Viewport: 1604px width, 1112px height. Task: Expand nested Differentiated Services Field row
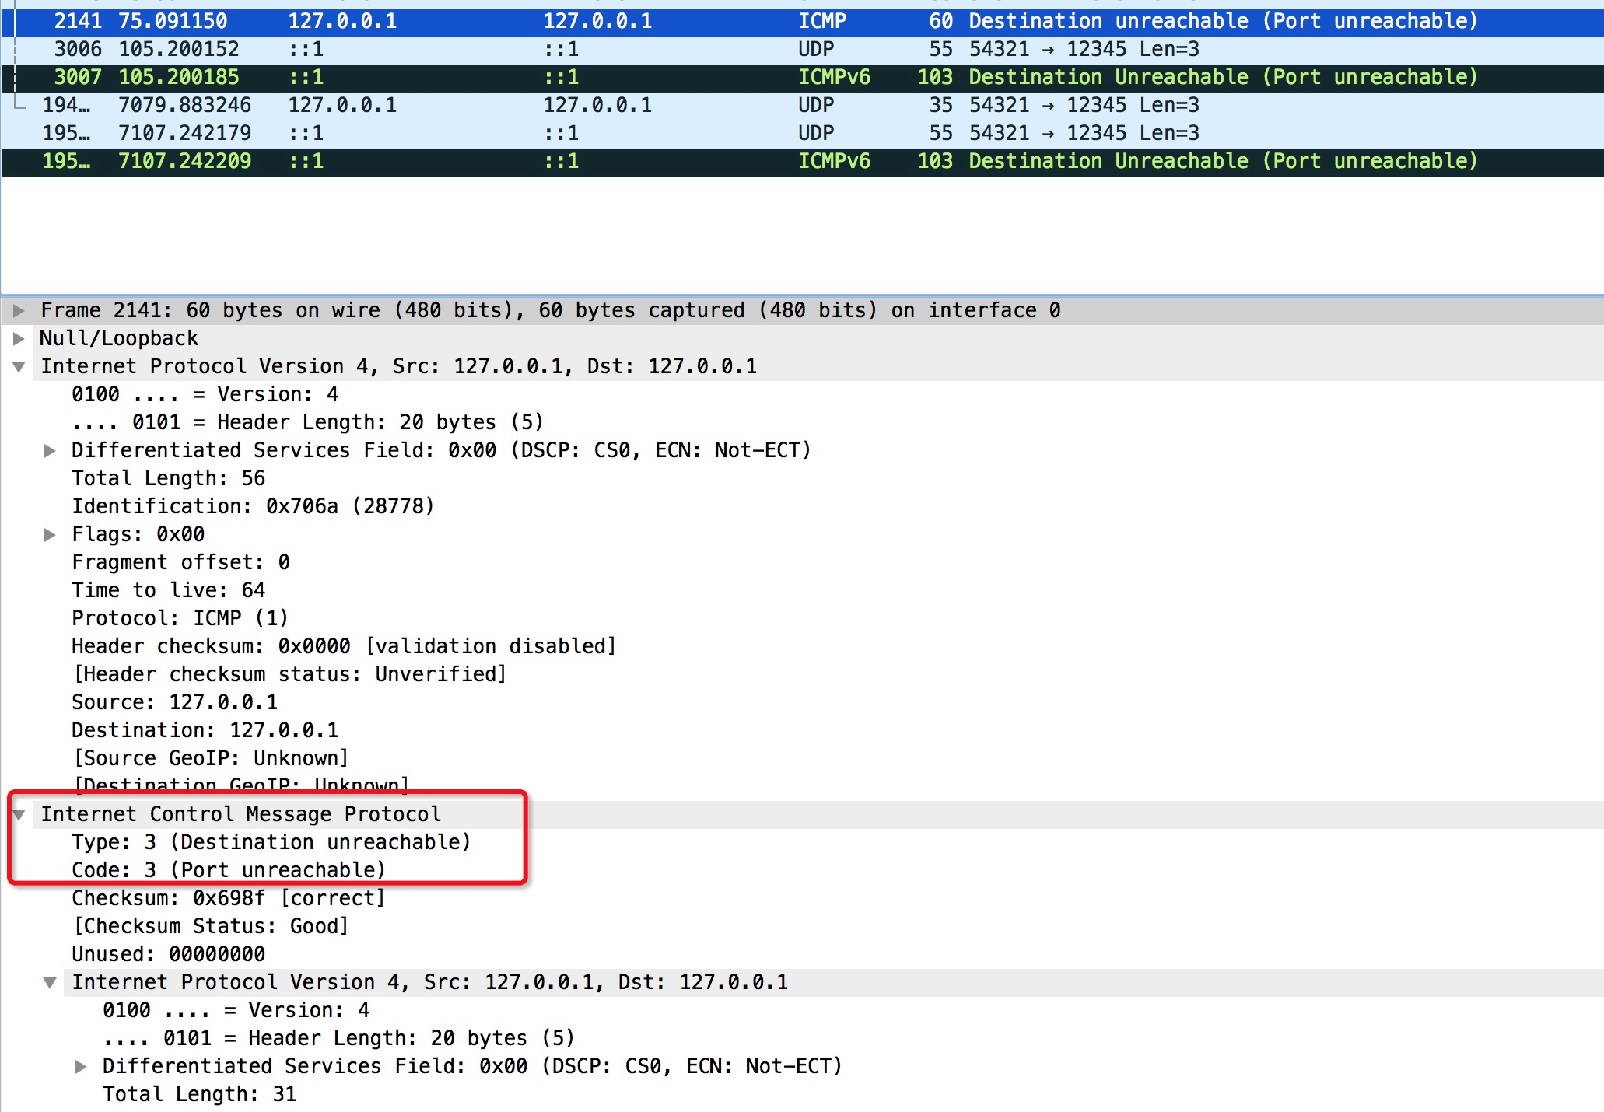[81, 1067]
